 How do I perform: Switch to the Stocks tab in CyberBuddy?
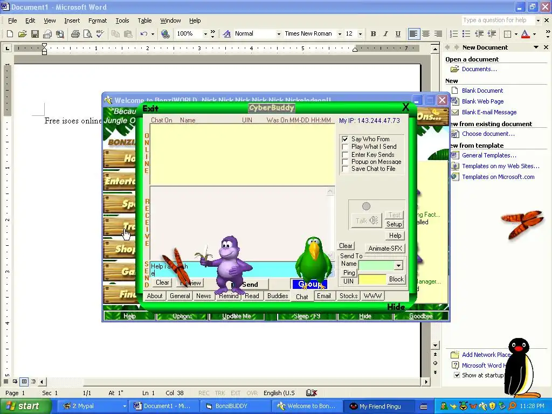tap(349, 296)
